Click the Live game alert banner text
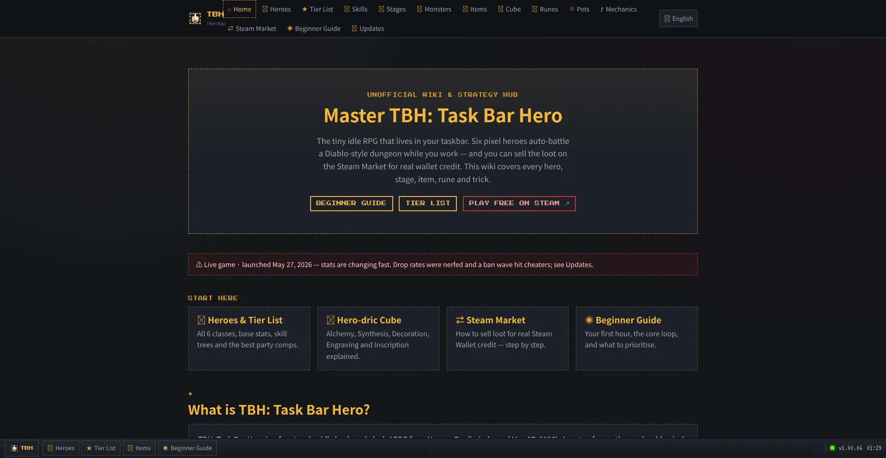This screenshot has width=886, height=458. pyautogui.click(x=399, y=265)
